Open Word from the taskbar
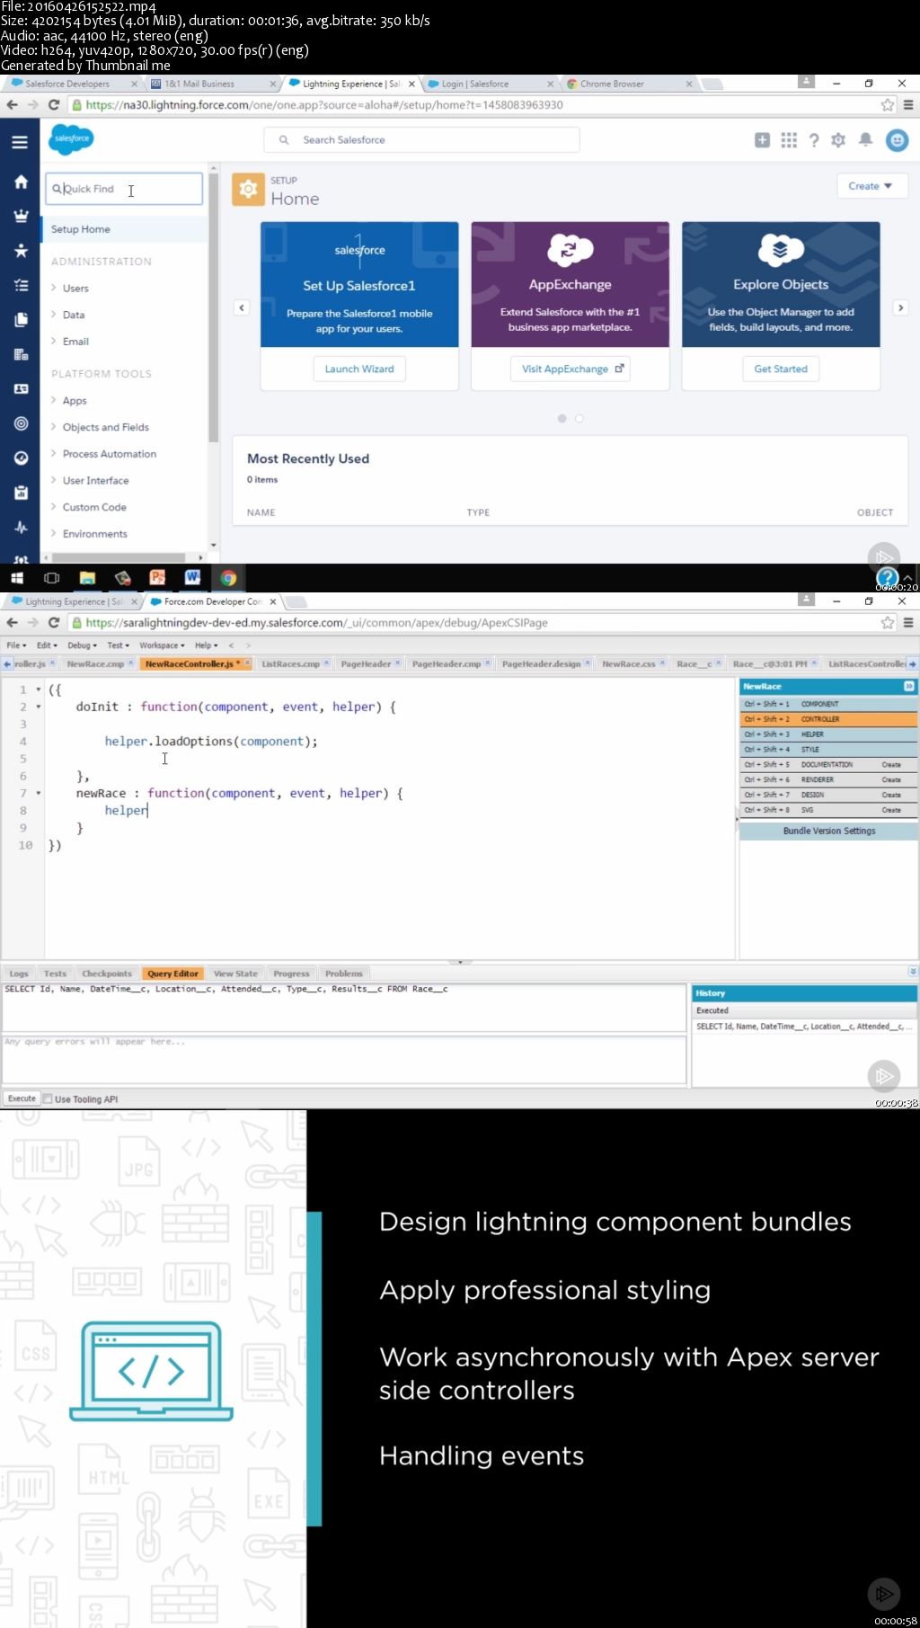 [192, 578]
